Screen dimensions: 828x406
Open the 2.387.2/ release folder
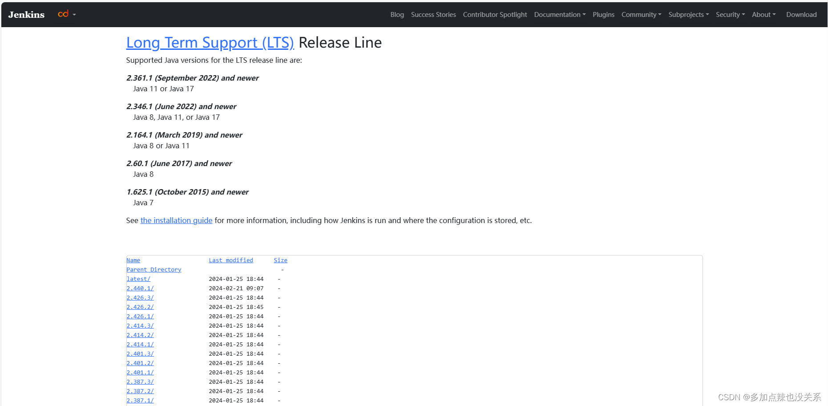click(x=140, y=391)
